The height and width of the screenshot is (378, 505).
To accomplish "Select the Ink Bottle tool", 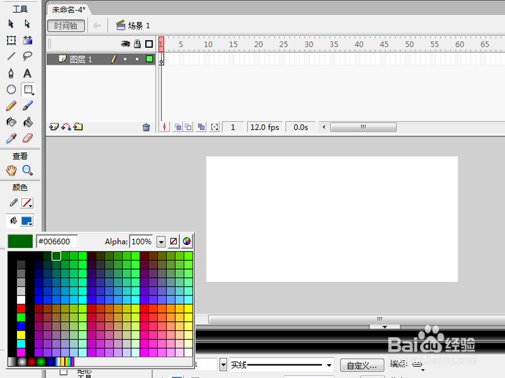I will coord(11,122).
